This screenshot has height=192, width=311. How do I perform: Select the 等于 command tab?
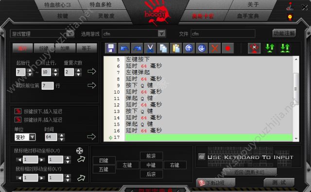86,48
